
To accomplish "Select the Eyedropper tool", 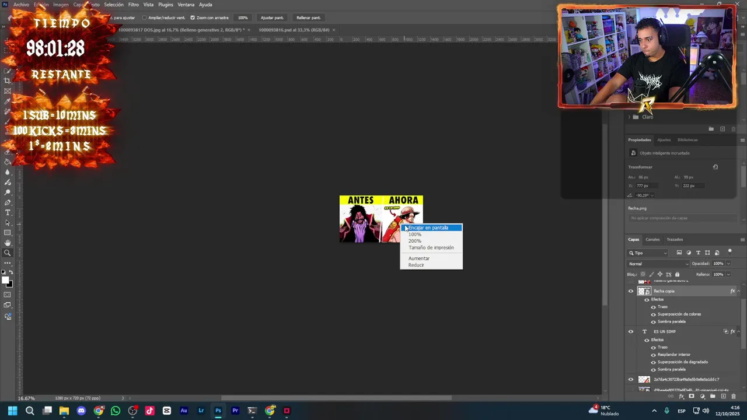I will (x=8, y=101).
